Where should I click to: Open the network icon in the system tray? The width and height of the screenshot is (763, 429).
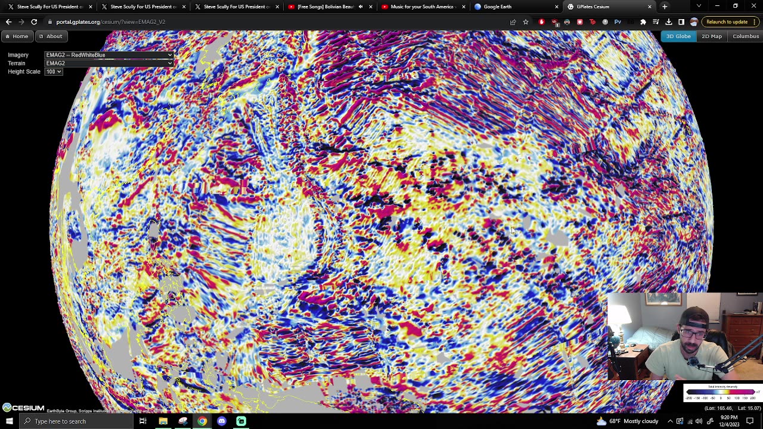click(x=689, y=421)
